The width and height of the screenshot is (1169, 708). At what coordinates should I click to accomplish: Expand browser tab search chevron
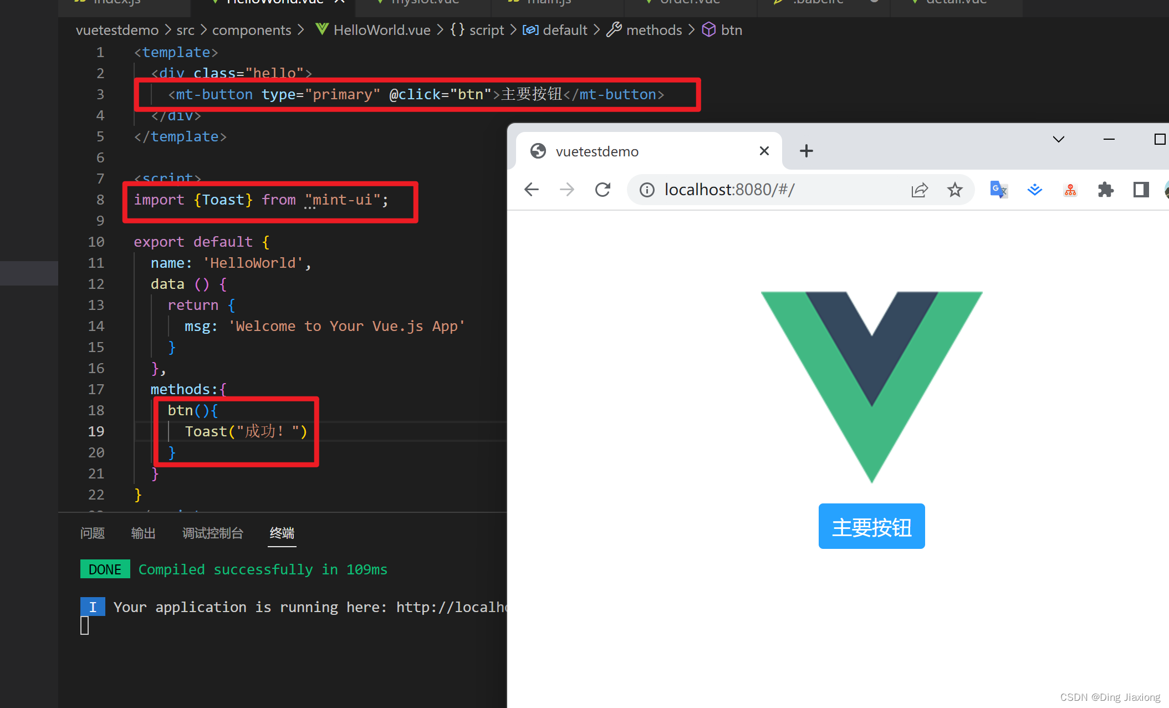[1058, 139]
